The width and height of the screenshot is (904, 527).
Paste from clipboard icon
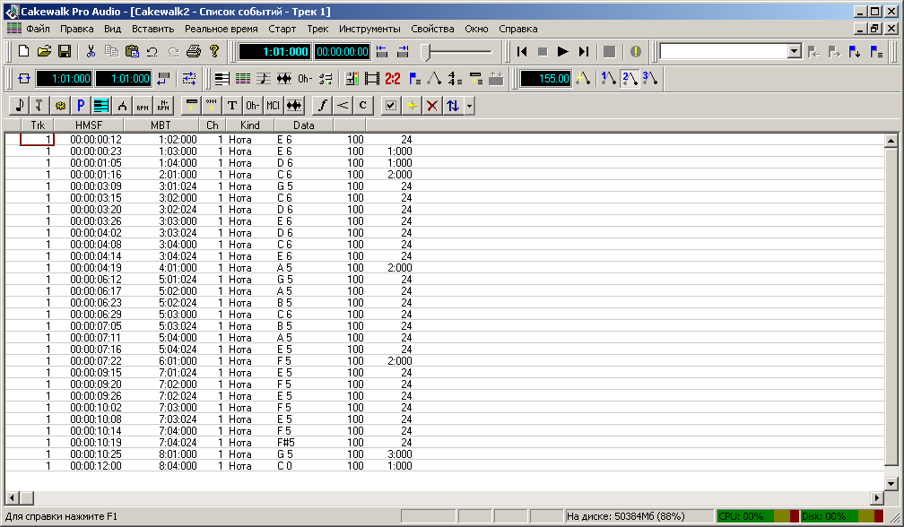[x=132, y=51]
